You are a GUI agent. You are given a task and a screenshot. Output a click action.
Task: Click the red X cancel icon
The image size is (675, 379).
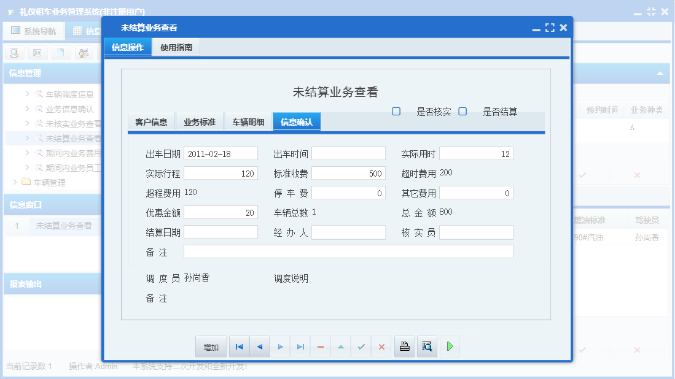coord(381,346)
